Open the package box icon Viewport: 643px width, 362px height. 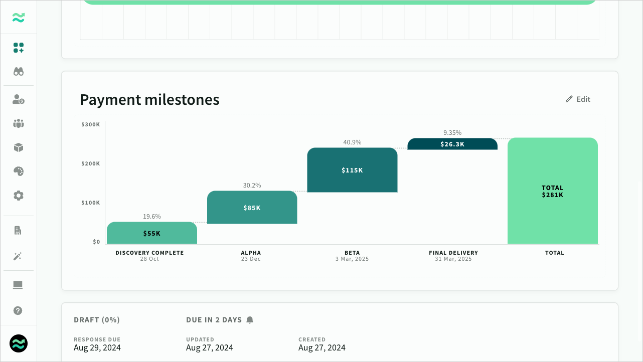point(19,147)
